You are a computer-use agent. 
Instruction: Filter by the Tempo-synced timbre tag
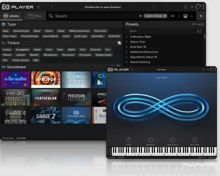tap(20, 60)
